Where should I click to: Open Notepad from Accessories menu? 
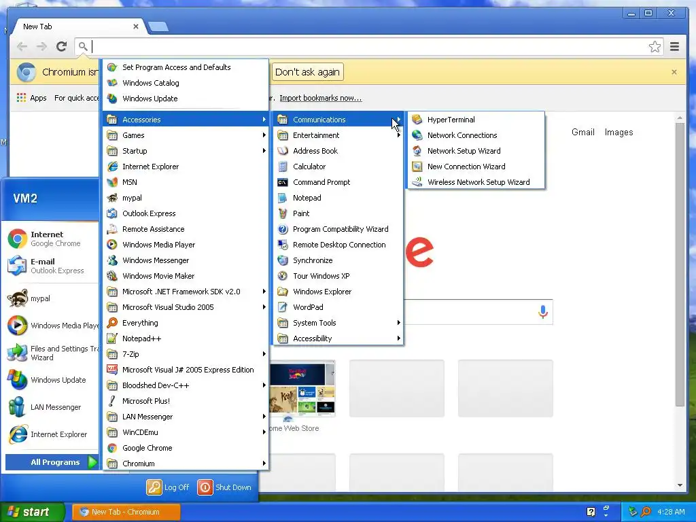338,198
